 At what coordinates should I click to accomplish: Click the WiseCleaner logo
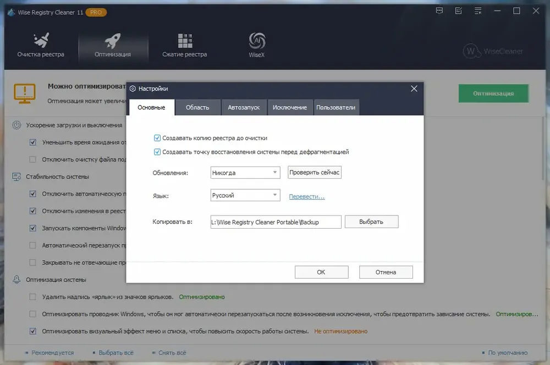(x=493, y=51)
